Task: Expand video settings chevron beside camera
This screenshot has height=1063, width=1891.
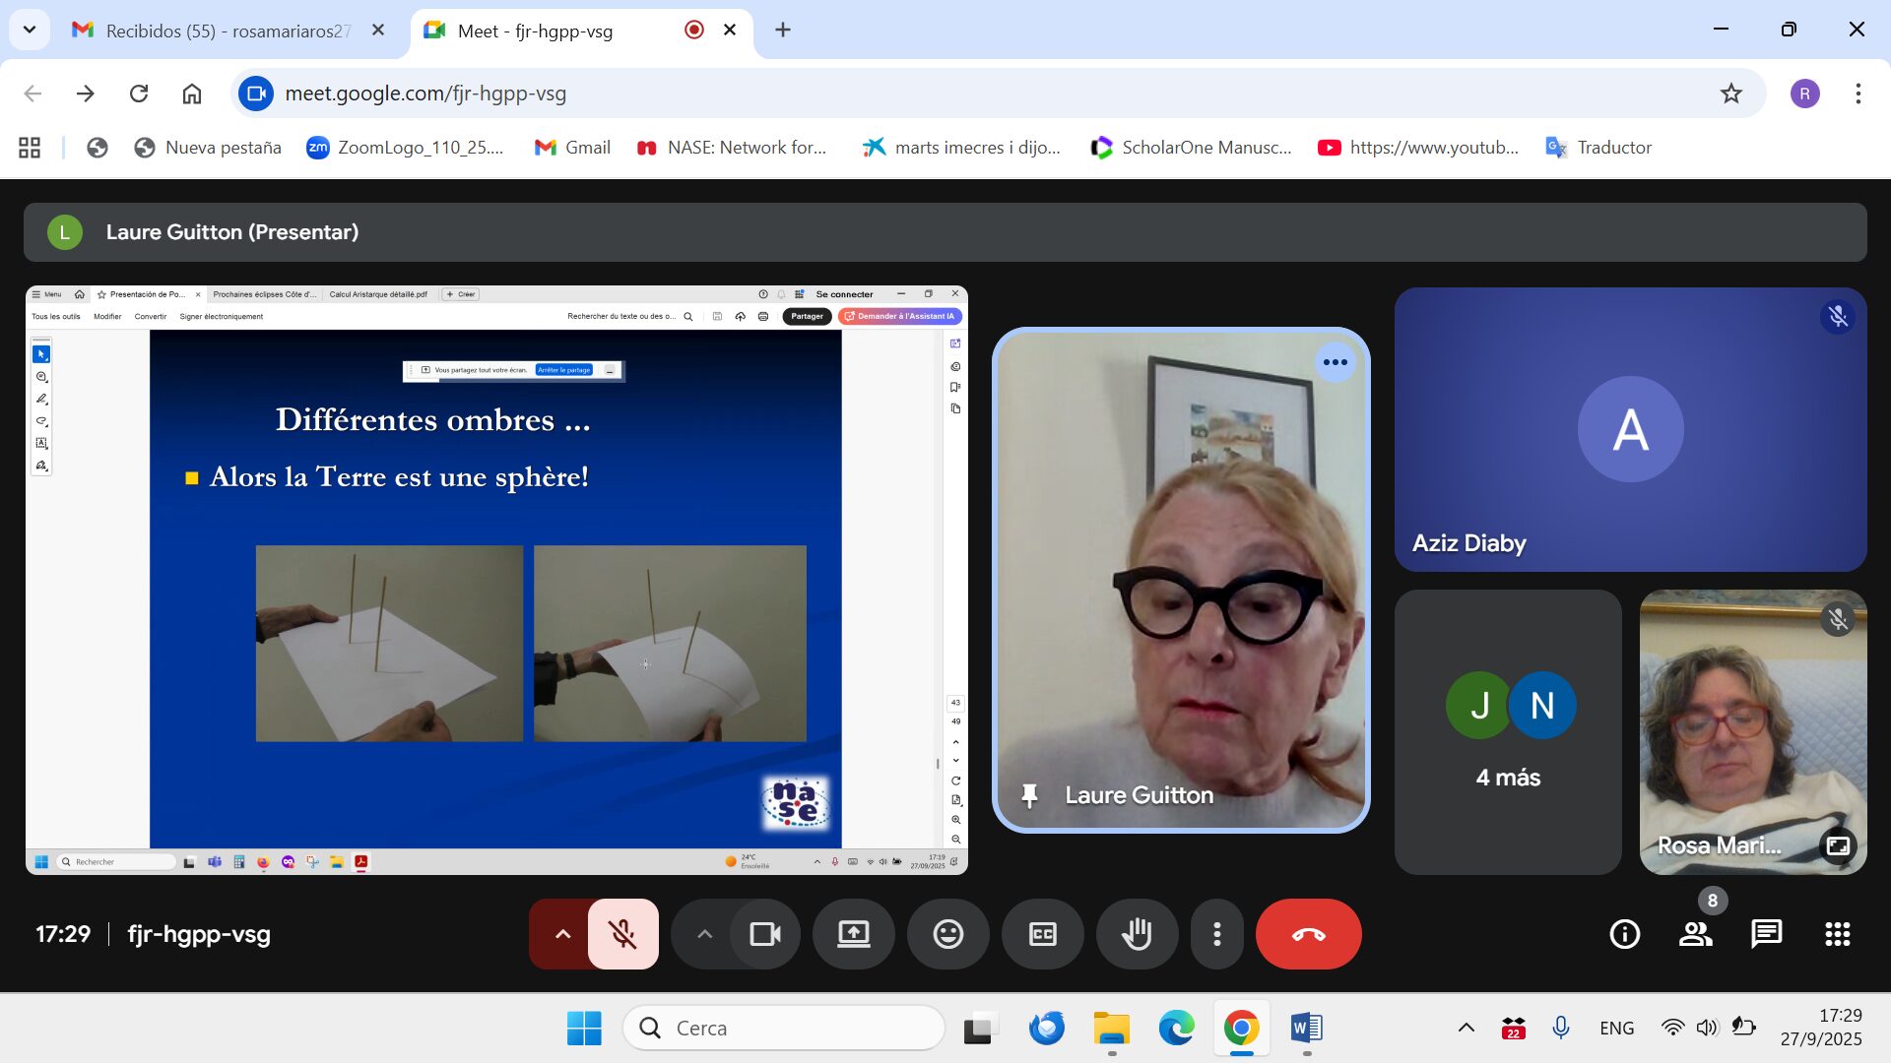Action: [x=704, y=933]
